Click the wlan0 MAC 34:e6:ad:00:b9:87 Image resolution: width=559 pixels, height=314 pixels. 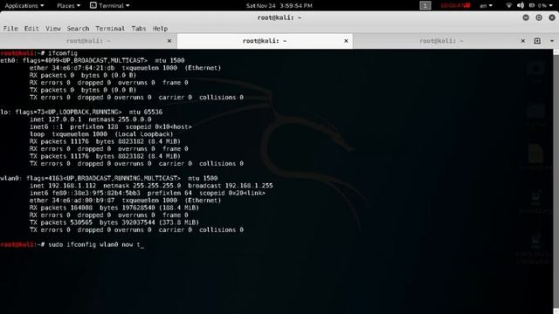(x=85, y=201)
